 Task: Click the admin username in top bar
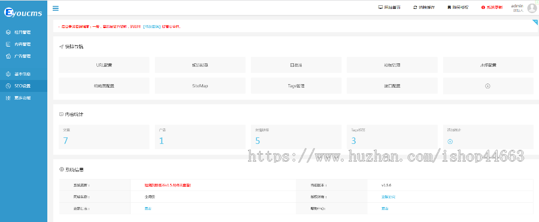(517, 6)
